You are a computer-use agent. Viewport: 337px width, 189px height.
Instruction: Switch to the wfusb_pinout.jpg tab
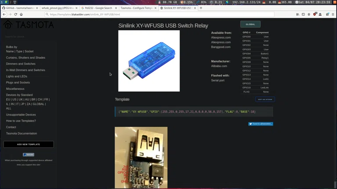[59, 8]
